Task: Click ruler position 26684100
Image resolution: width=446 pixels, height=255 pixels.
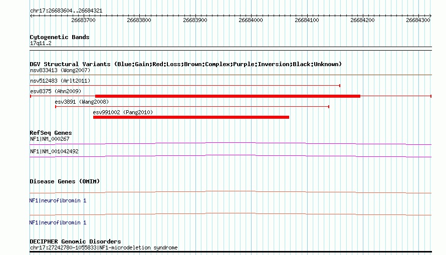Action: tap(307, 20)
